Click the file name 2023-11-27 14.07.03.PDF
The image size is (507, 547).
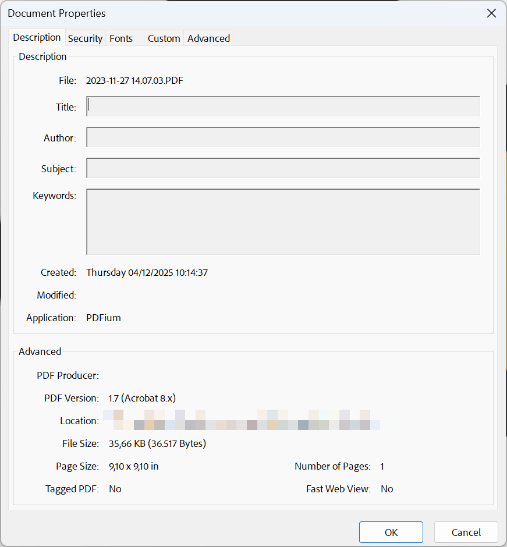134,80
